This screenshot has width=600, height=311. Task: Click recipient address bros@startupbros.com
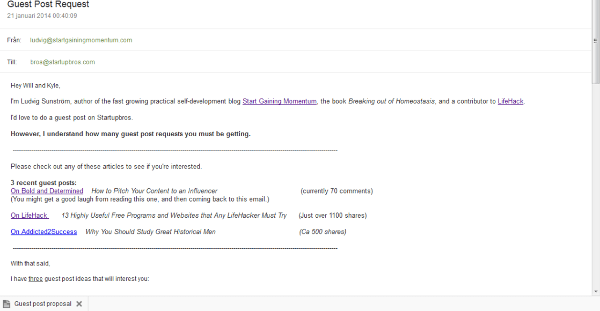tap(62, 62)
